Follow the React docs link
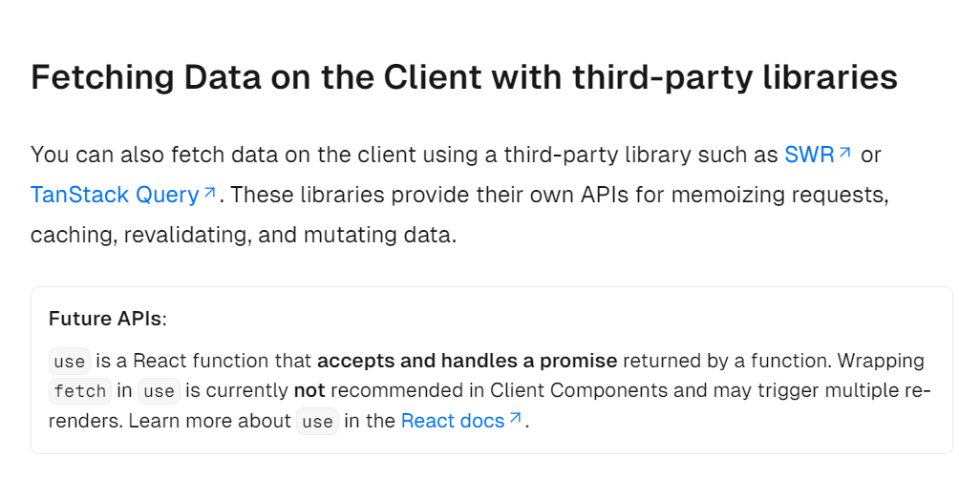This screenshot has height=499, width=959. [x=453, y=421]
